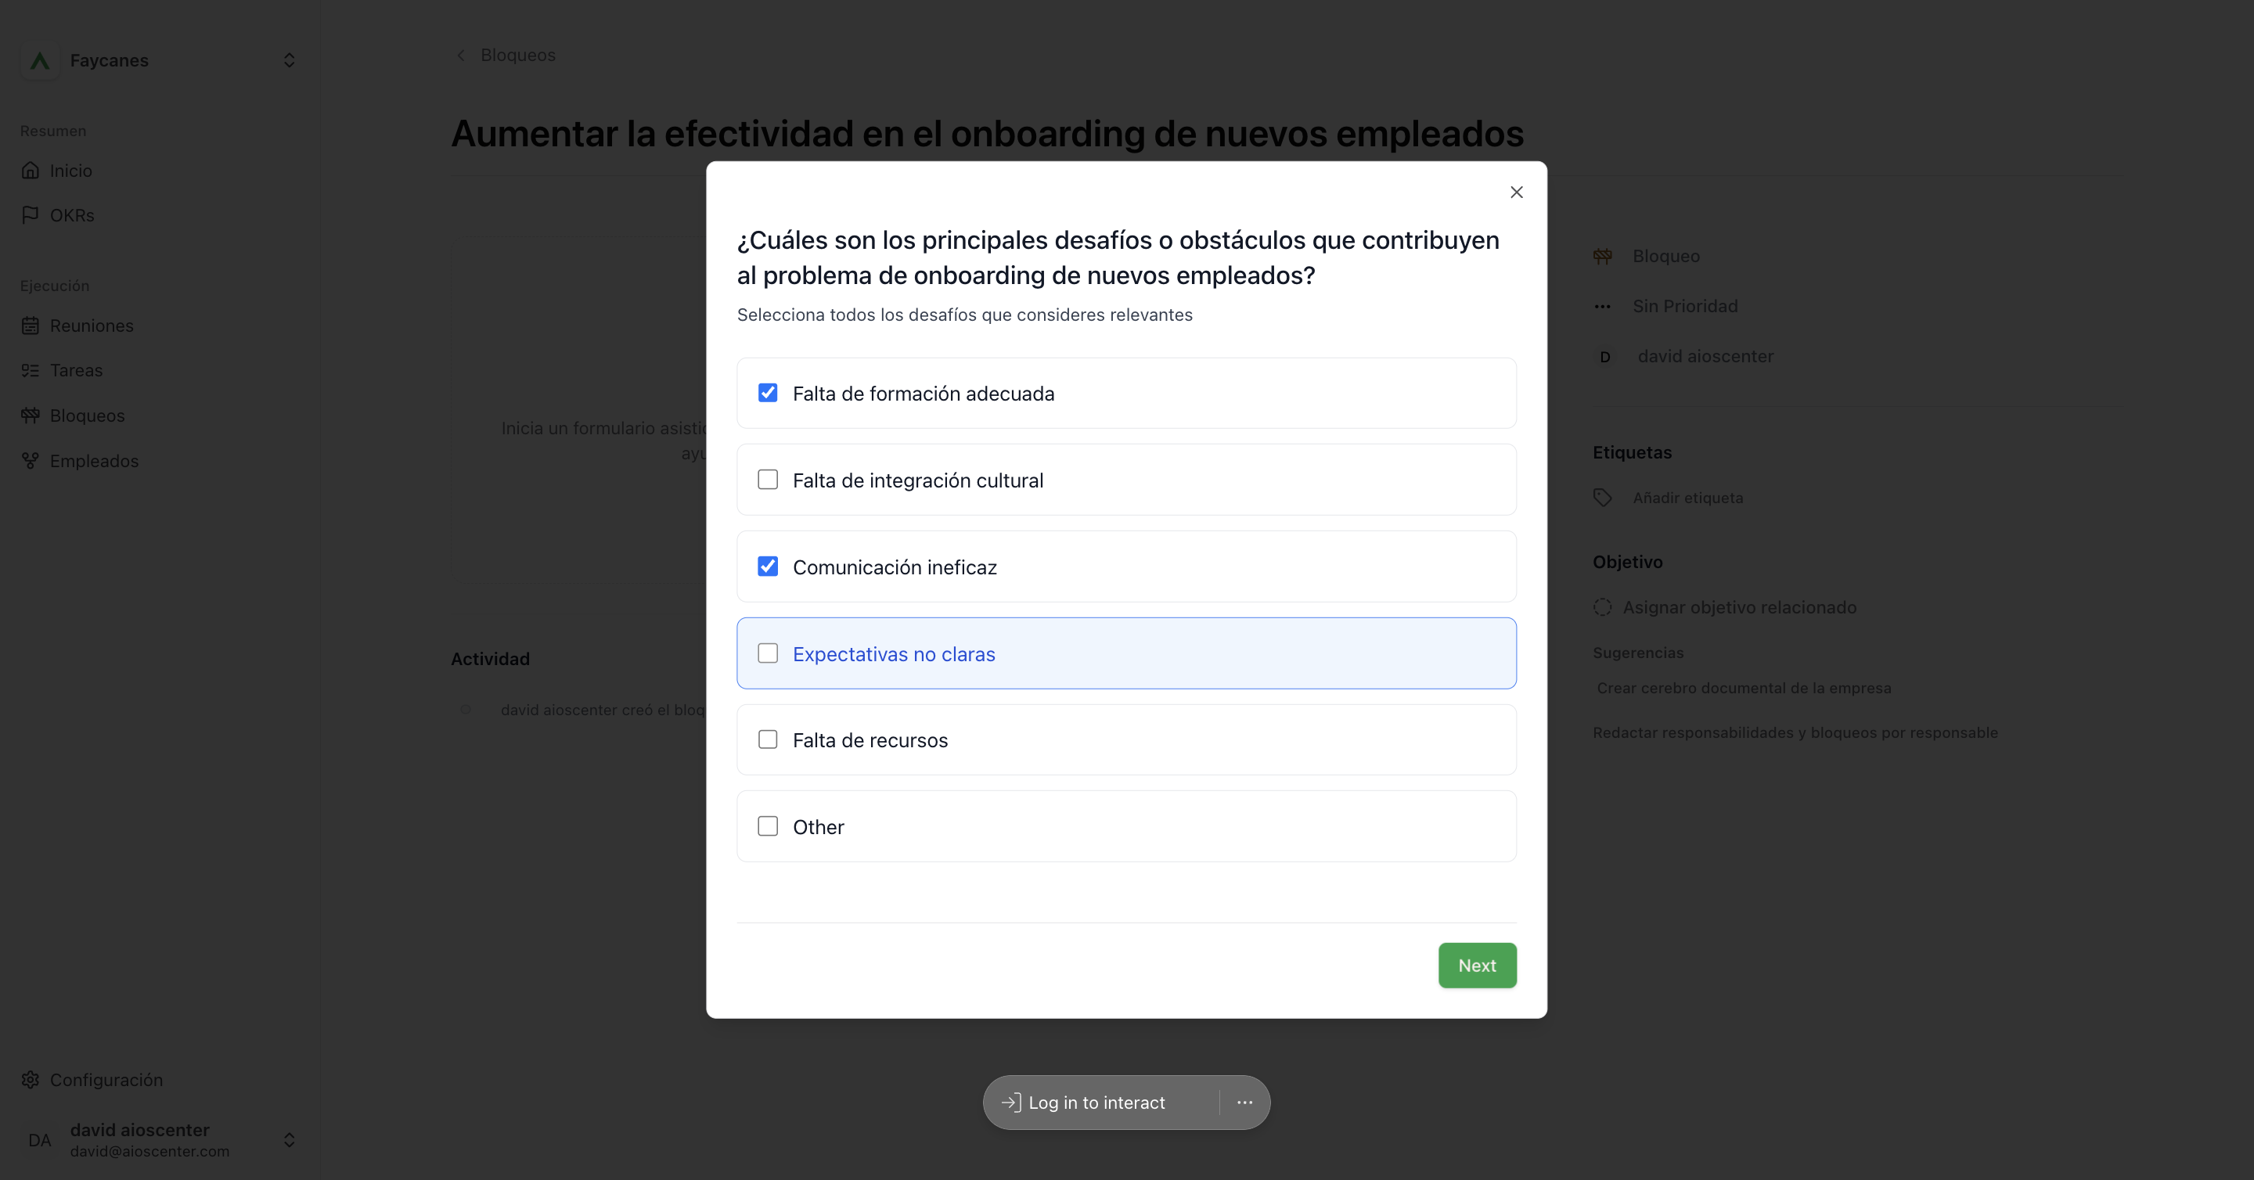The height and width of the screenshot is (1180, 2254).
Task: Click the Reuniones calendar icon
Action: coord(31,326)
